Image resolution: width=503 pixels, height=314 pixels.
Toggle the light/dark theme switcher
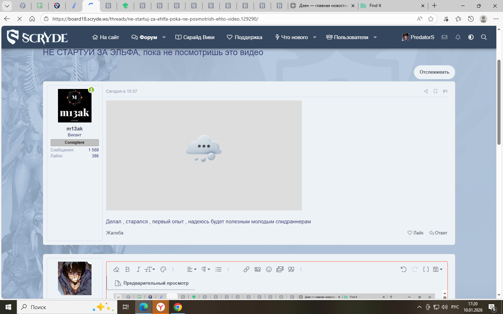tap(471, 37)
